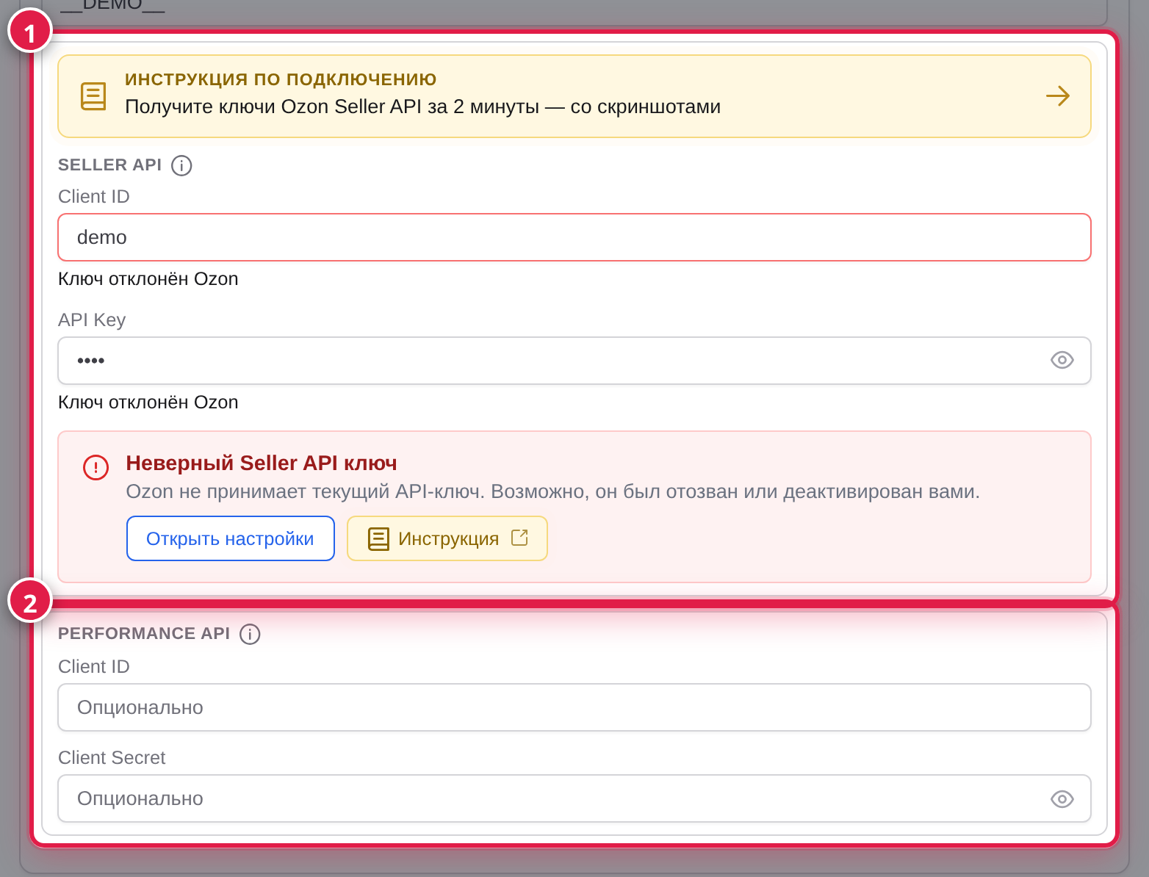Screen dimensions: 1149x877
Task: Click the Неверный Seller API ключ heading
Action: (x=262, y=463)
